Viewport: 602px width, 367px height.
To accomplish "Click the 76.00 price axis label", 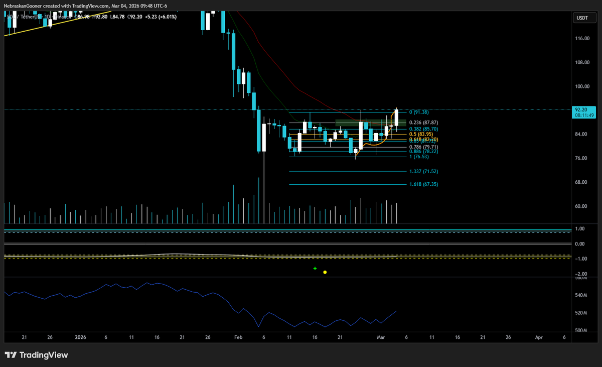I will click(x=581, y=159).
